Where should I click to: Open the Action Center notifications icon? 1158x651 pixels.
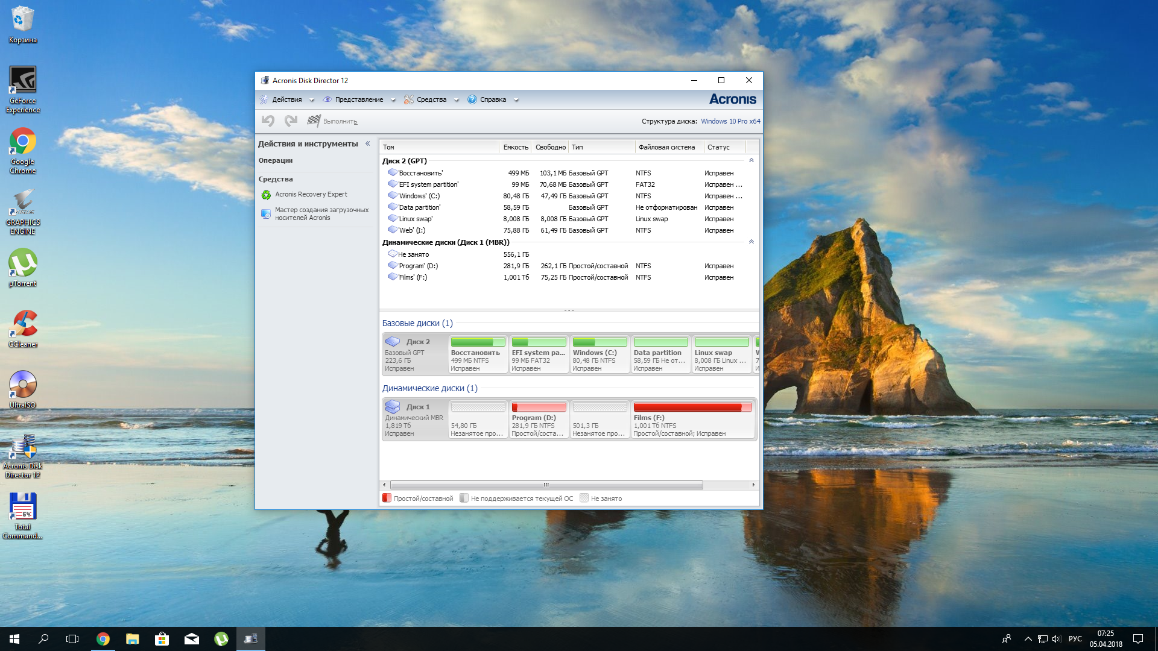pyautogui.click(x=1138, y=639)
